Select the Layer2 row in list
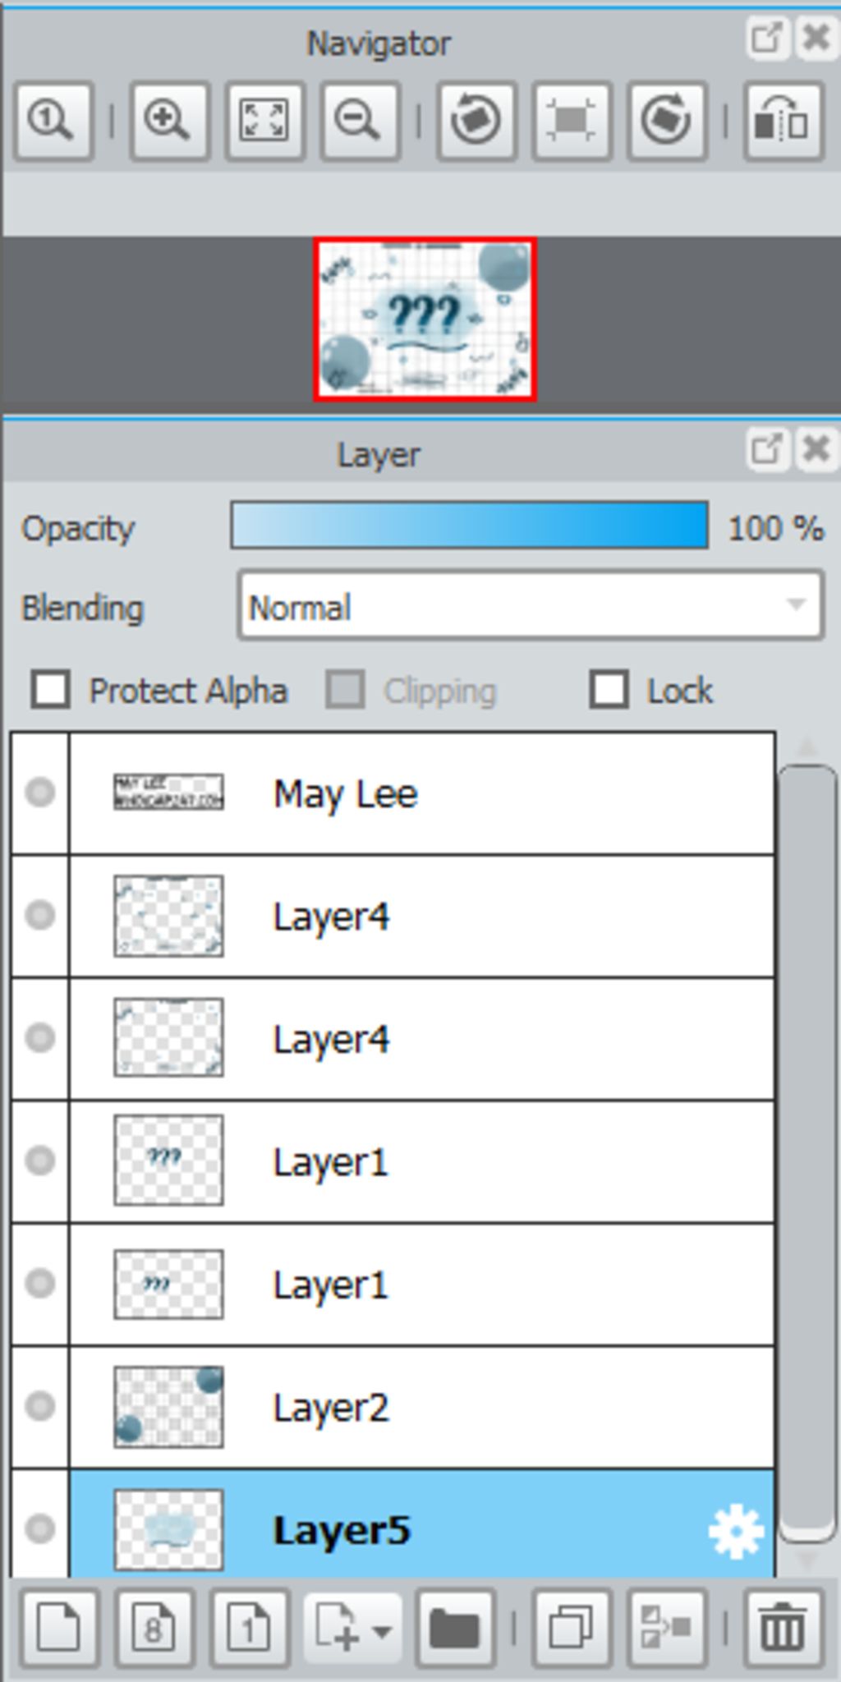Screen dimensions: 841x1682 point(422,1407)
